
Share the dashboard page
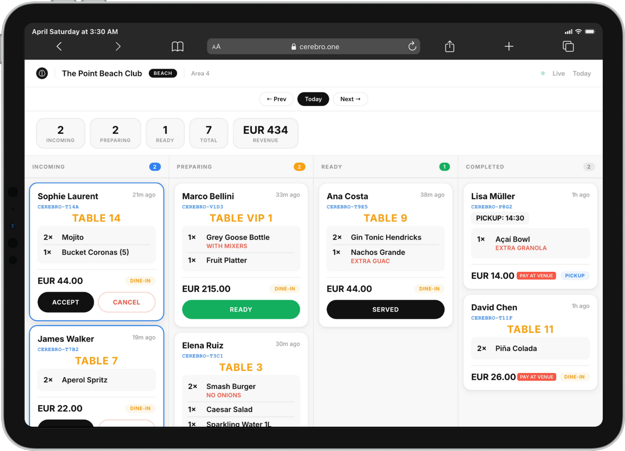pos(450,46)
